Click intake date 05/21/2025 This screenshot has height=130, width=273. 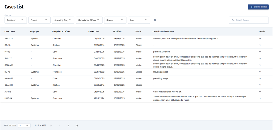click(99, 39)
